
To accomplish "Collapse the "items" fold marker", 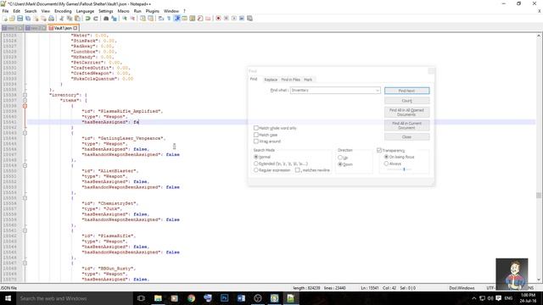I will [x=25, y=100].
